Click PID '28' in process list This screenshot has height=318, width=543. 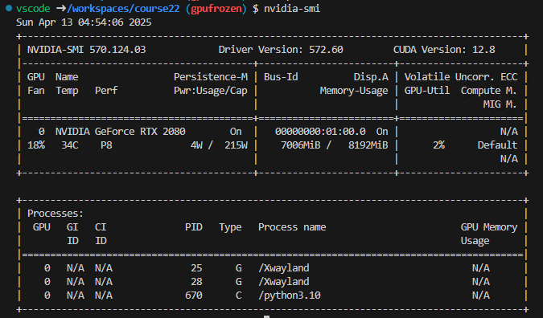click(196, 282)
